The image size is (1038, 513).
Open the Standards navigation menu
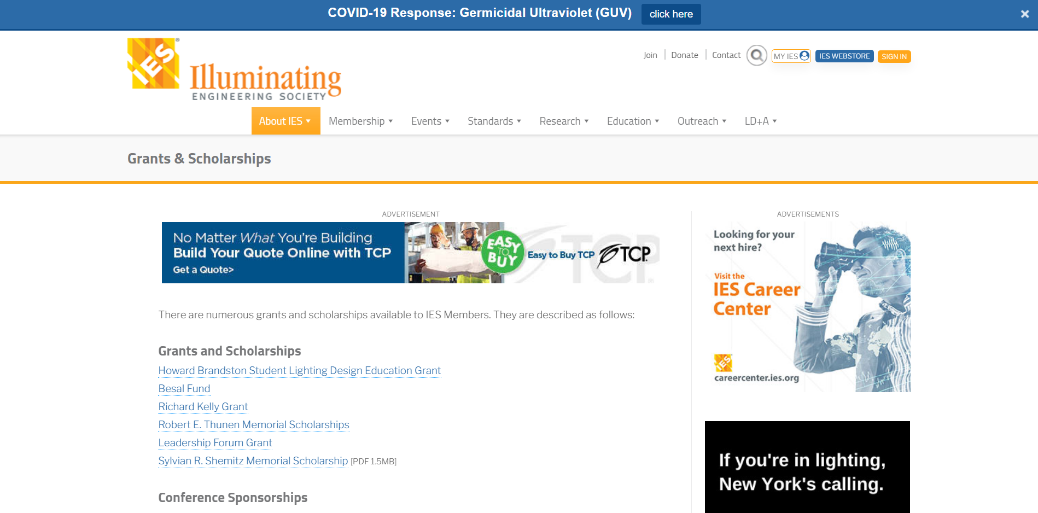click(494, 121)
